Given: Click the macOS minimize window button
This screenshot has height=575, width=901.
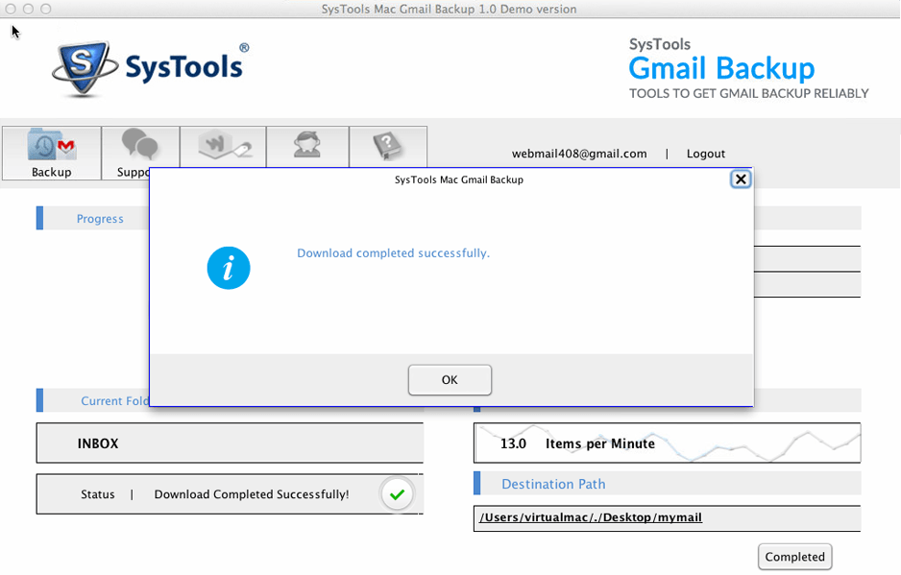Looking at the screenshot, I should pyautogui.click(x=28, y=9).
